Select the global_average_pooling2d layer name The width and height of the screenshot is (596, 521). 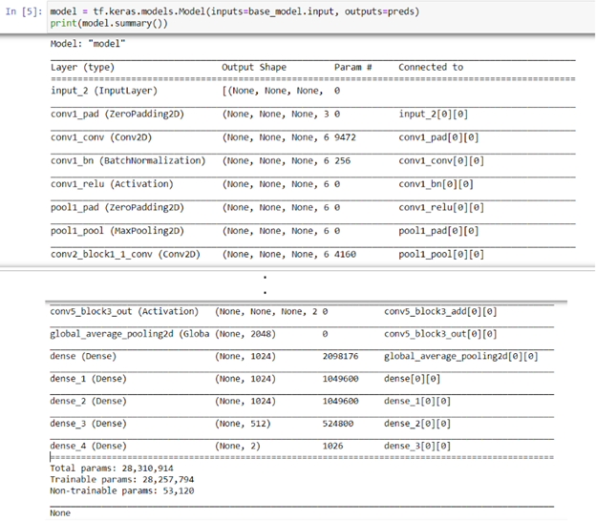(x=130, y=334)
